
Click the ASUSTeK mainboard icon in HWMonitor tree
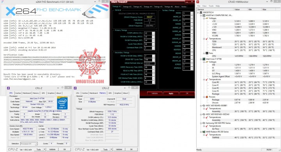tap(204, 15)
